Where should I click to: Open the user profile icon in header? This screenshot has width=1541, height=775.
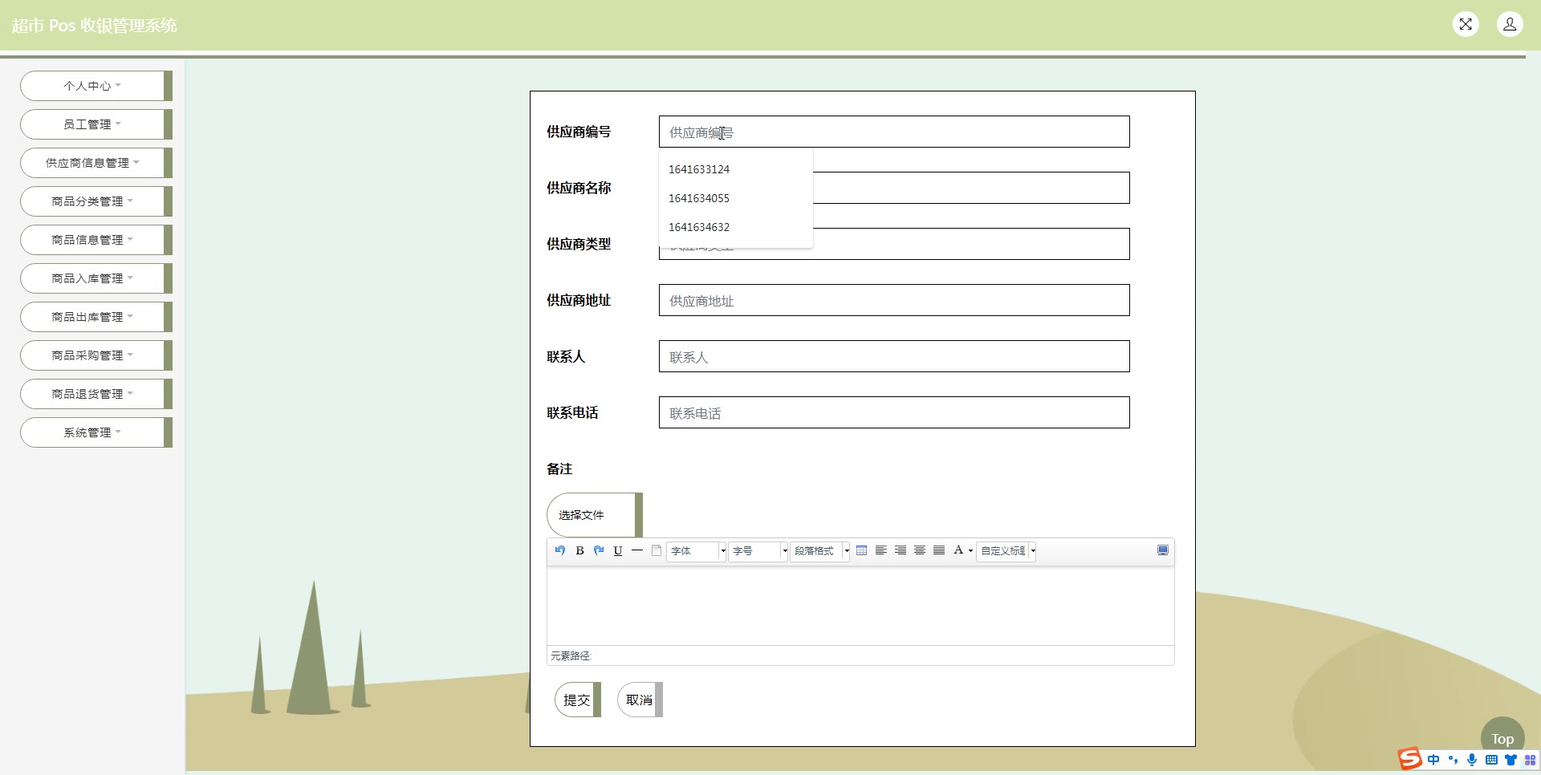click(x=1510, y=24)
